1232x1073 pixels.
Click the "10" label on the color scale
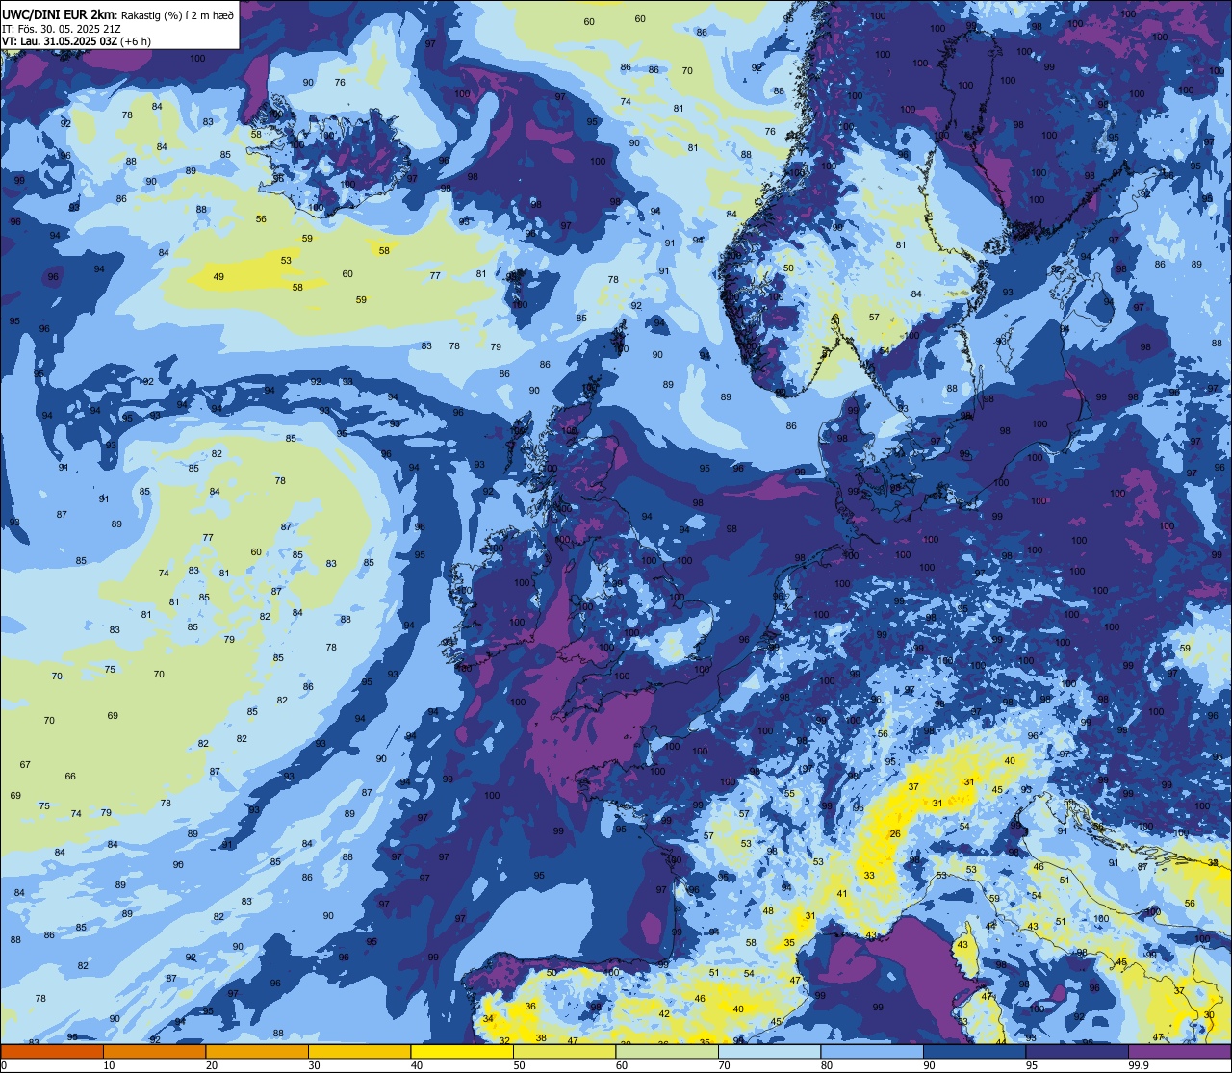109,1065
